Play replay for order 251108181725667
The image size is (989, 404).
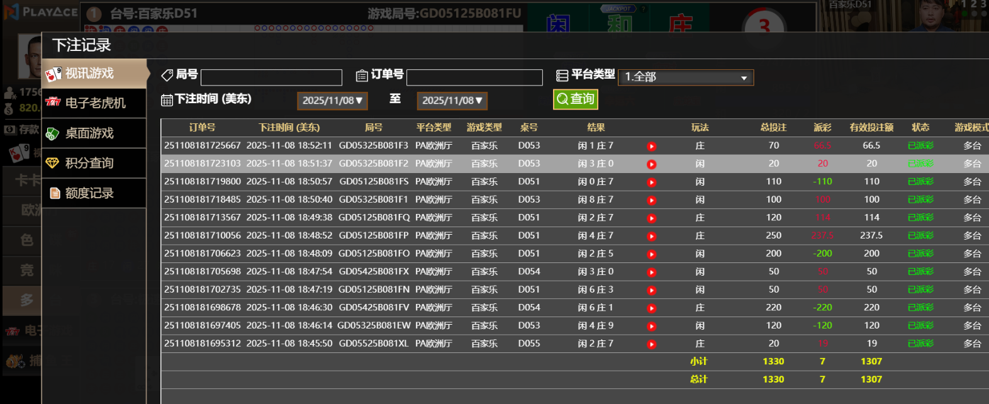(651, 147)
